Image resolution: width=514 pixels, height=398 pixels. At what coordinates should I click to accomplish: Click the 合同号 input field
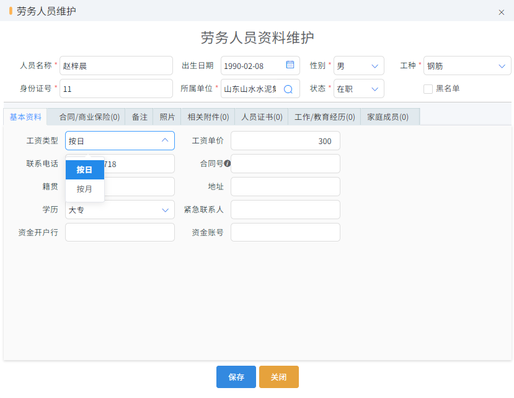(x=285, y=163)
